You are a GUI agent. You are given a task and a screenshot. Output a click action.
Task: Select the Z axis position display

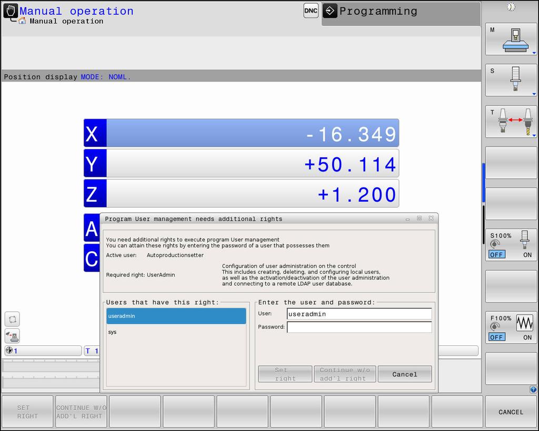[241, 193]
